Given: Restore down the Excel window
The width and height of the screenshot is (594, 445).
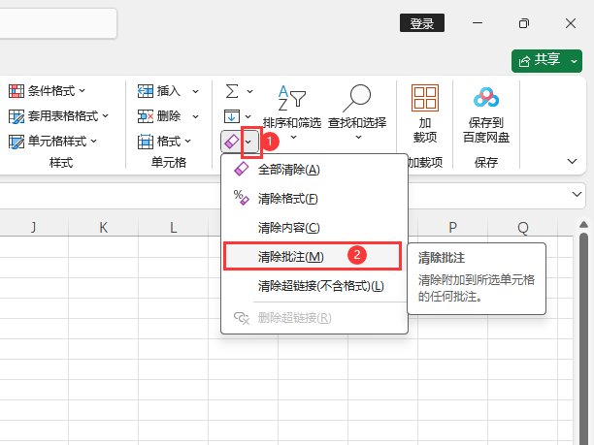Looking at the screenshot, I should pyautogui.click(x=524, y=23).
